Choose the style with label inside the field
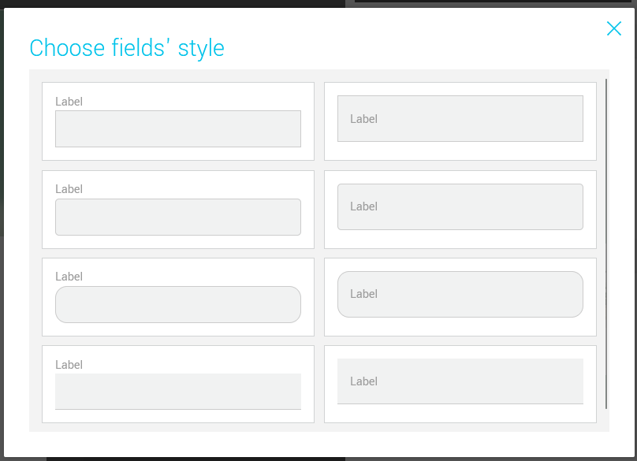Viewport: 637px width, 461px height. point(460,118)
